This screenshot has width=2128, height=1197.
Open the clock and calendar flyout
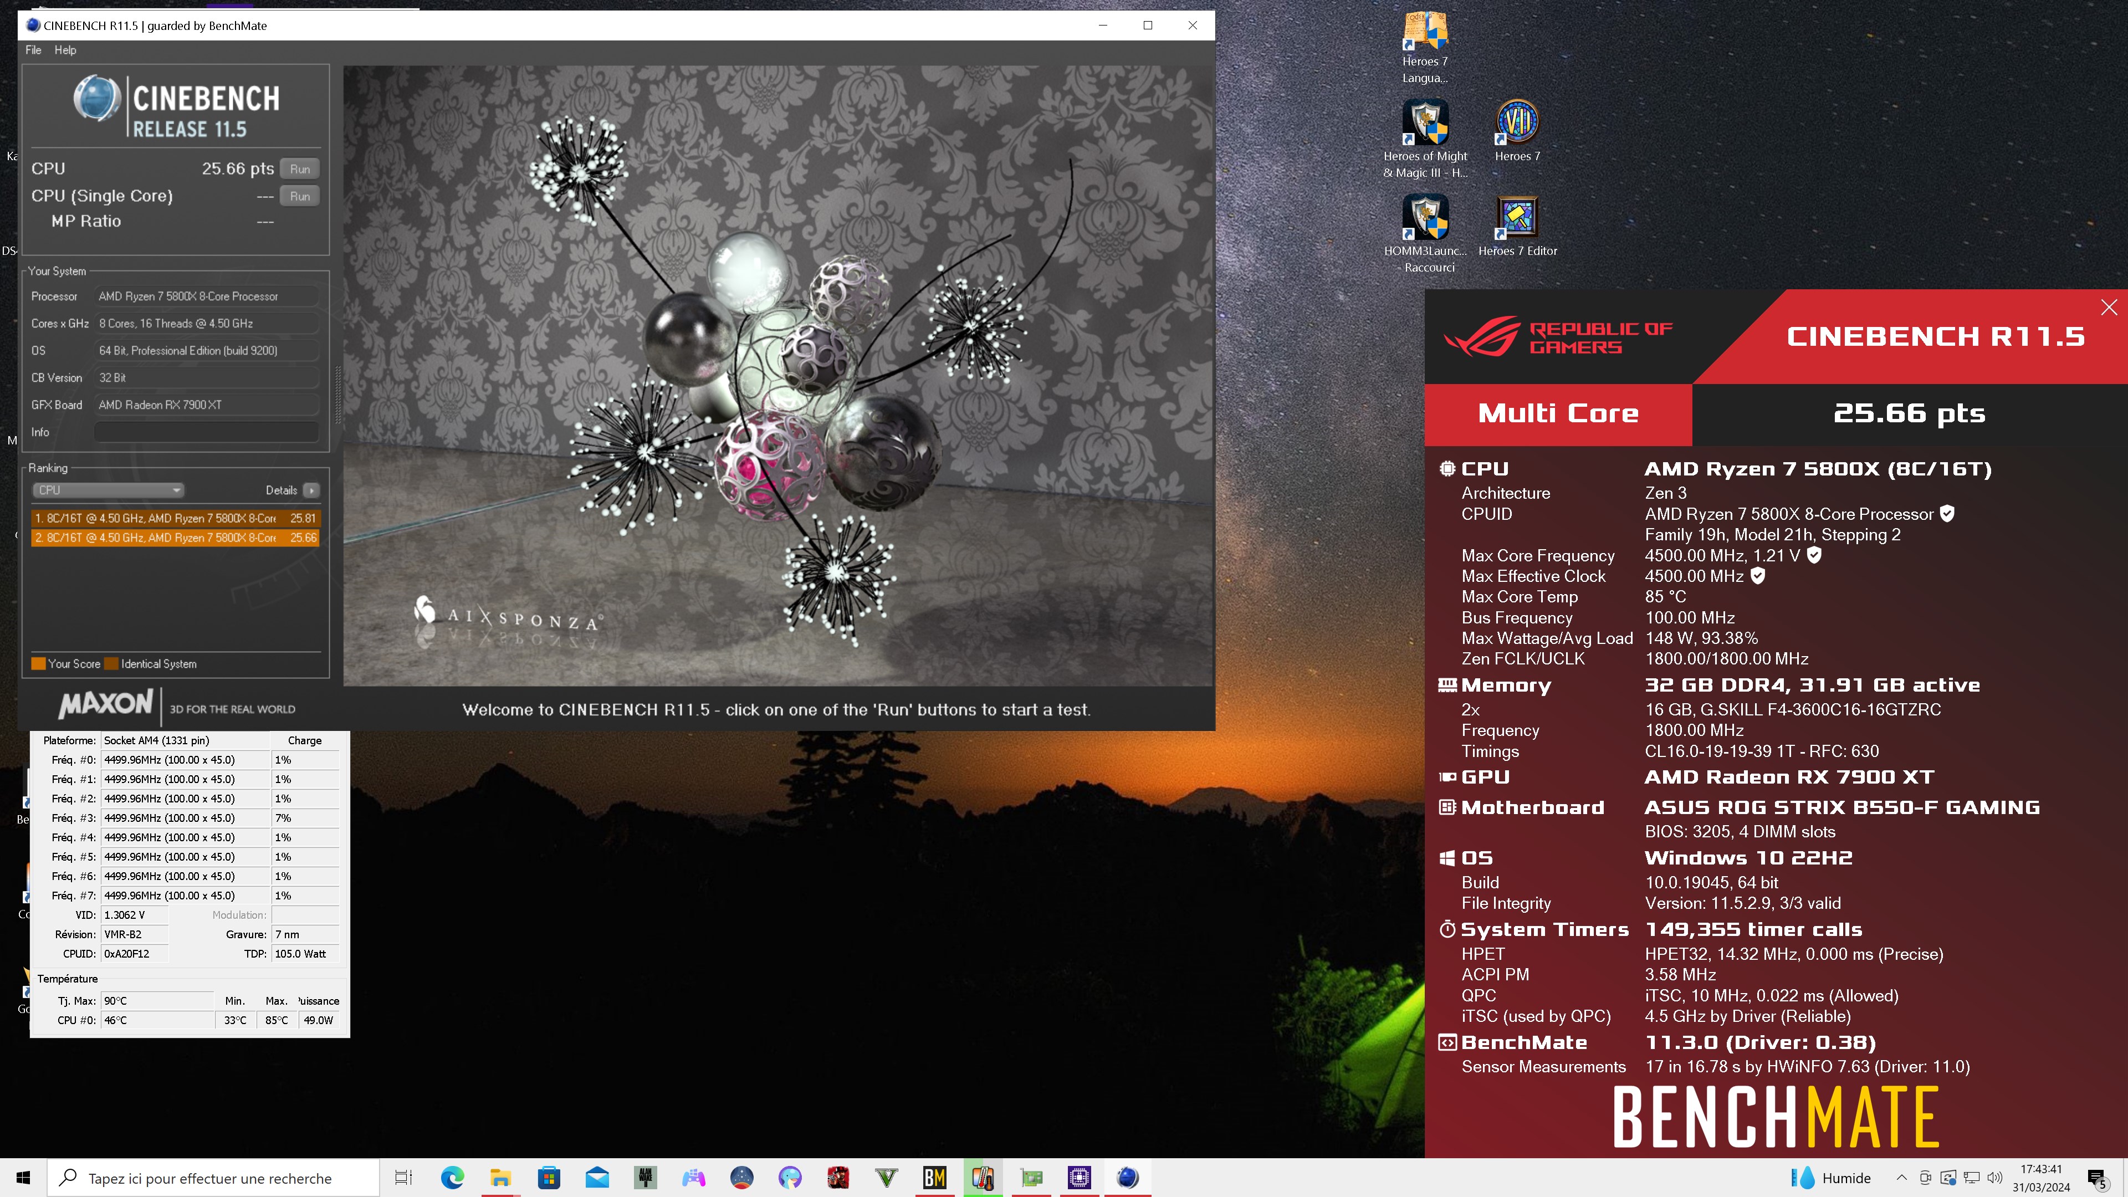pos(2041,1178)
